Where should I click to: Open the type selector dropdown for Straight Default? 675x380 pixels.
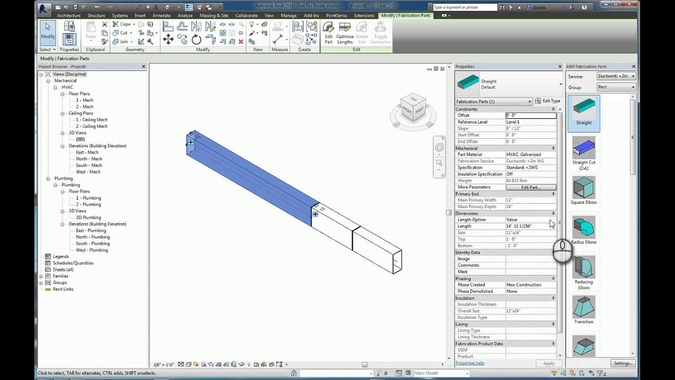(x=561, y=84)
